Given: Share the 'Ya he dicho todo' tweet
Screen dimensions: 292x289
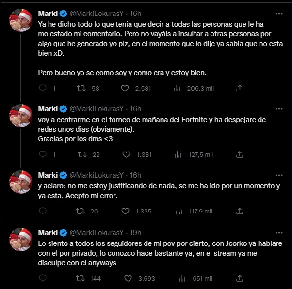Looking at the screenshot, I should point(239,89).
